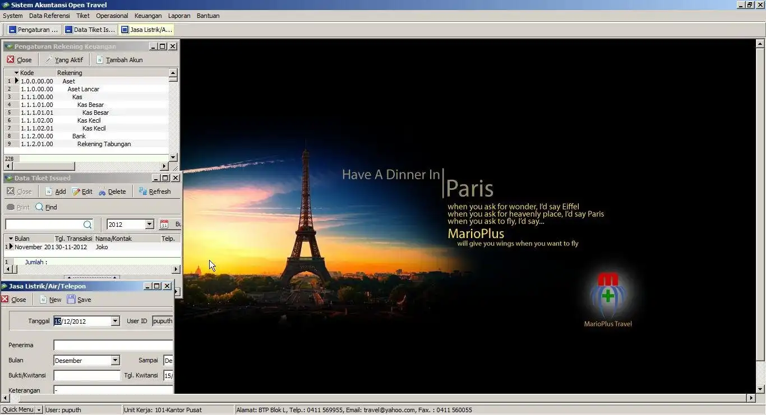Expand the Tanggal date dropdown
Image resolution: width=766 pixels, height=415 pixels.
click(x=115, y=321)
